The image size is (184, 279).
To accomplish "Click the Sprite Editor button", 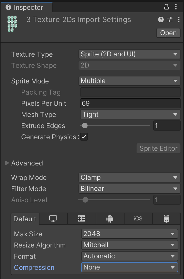I will pyautogui.click(x=158, y=148).
